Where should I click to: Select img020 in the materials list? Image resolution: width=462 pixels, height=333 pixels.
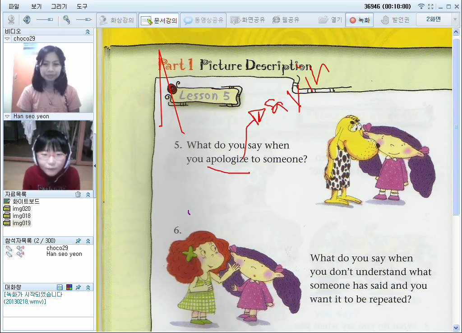click(22, 208)
